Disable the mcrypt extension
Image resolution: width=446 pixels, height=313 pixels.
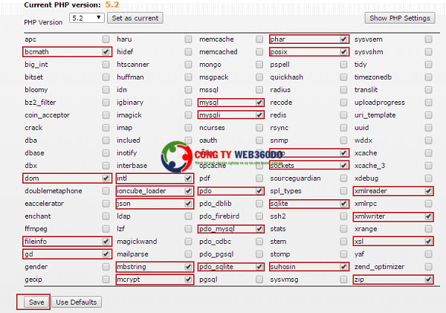click(188, 280)
